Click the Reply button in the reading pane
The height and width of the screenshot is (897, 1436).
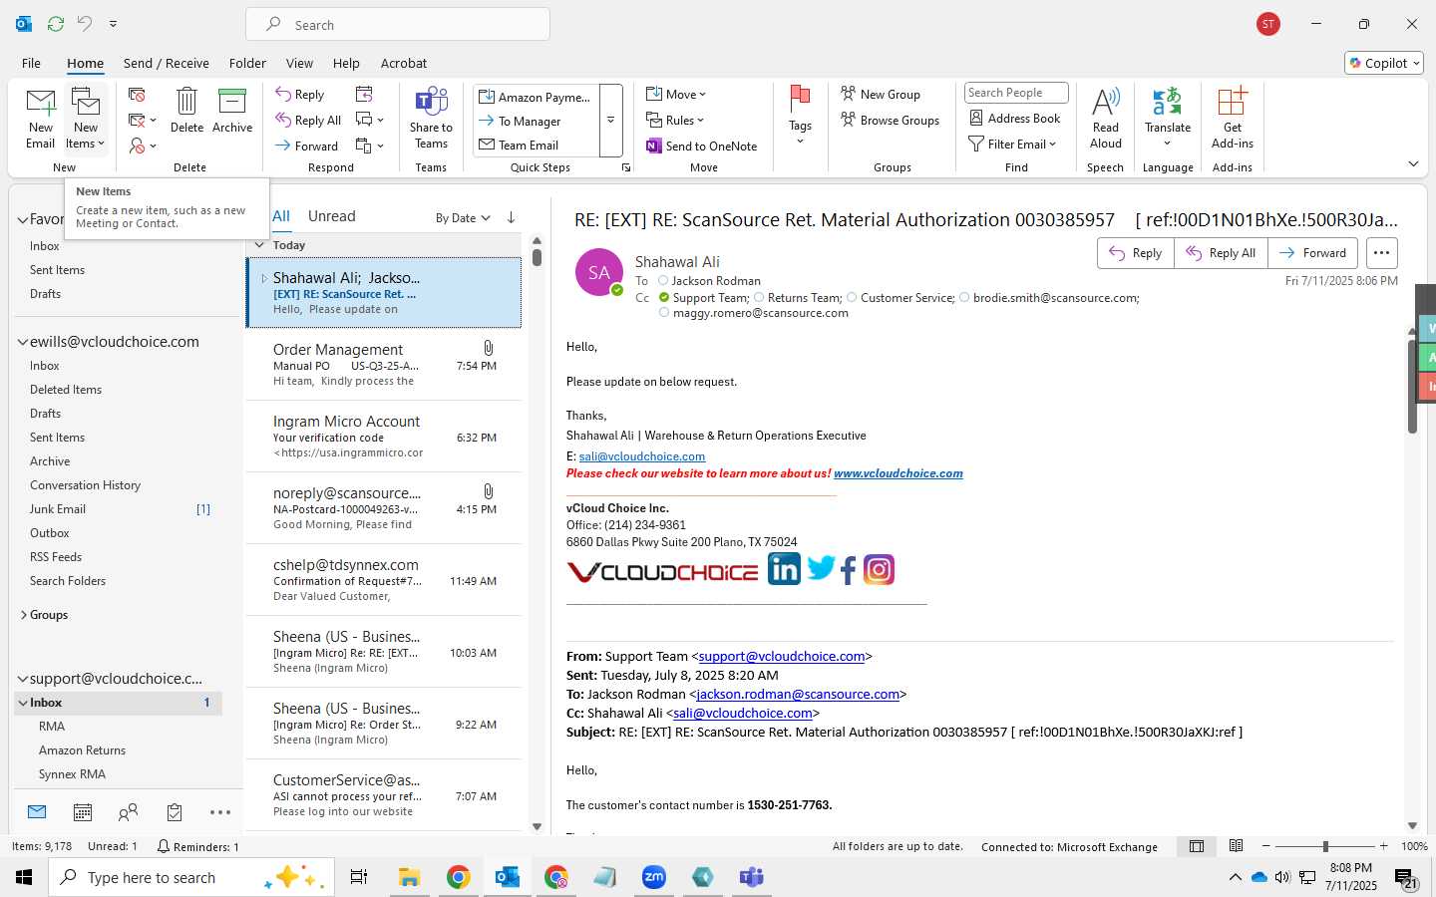[x=1136, y=253]
